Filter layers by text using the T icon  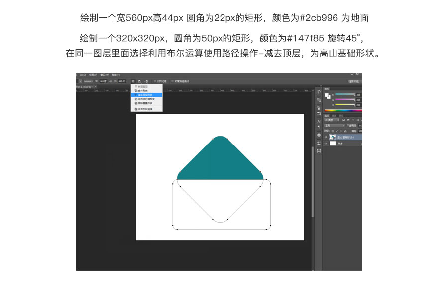pos(352,120)
